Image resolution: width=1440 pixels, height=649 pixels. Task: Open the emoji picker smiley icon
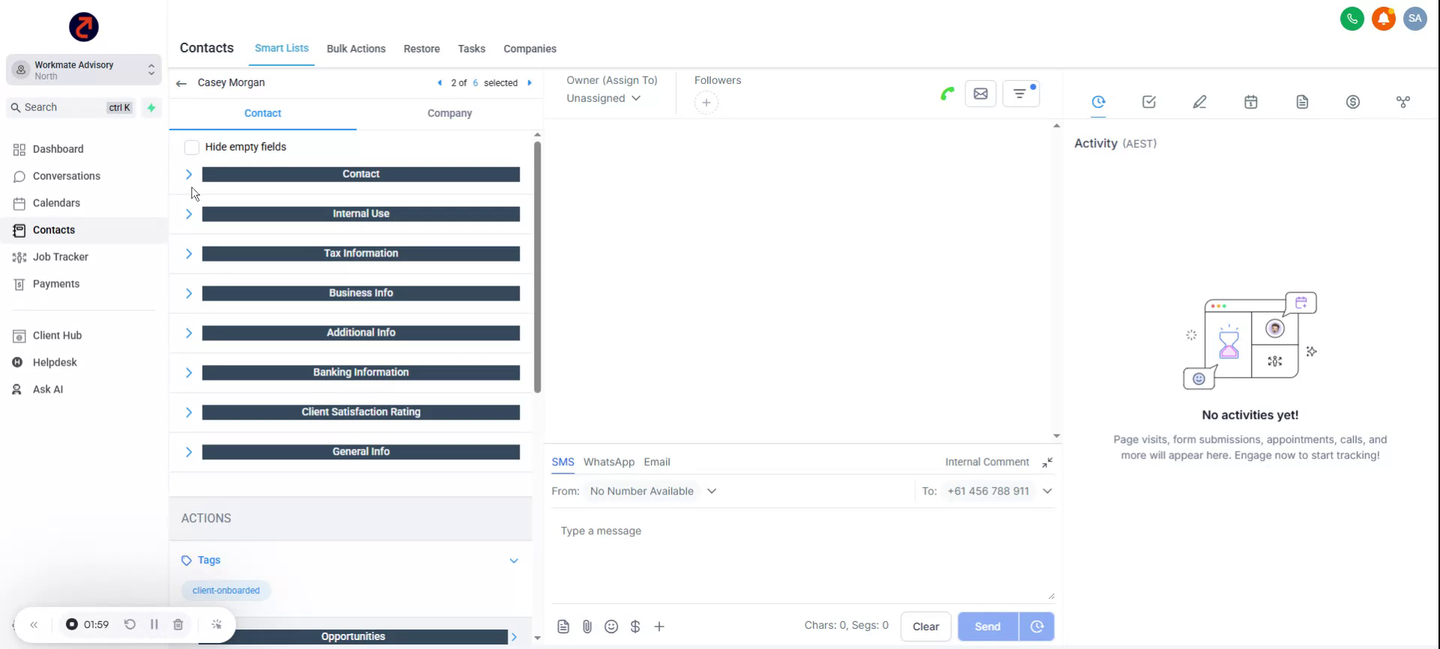(611, 627)
